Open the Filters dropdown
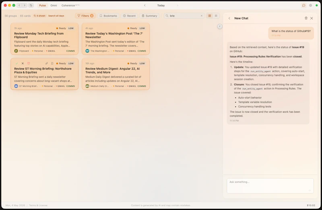Viewport: 322px width, 210px height. tap(85, 16)
